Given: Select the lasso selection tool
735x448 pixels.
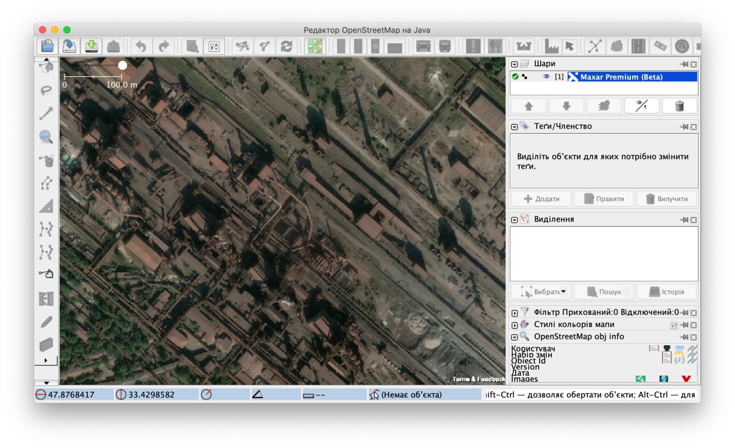Looking at the screenshot, I should 46,90.
